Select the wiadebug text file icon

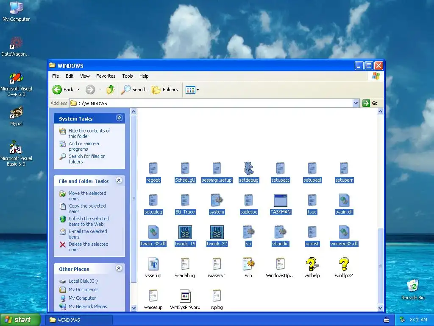click(x=185, y=264)
